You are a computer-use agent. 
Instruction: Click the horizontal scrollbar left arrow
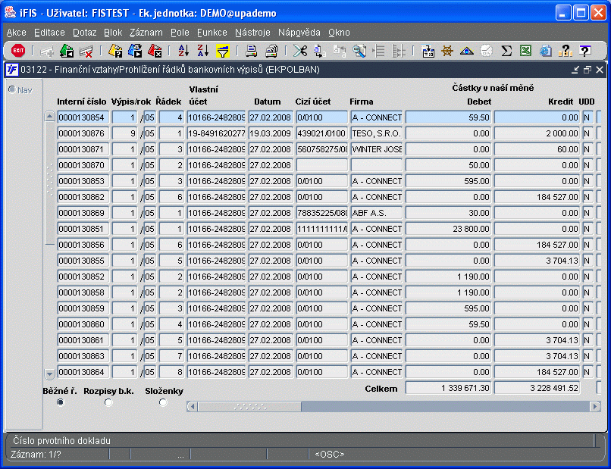pos(193,406)
